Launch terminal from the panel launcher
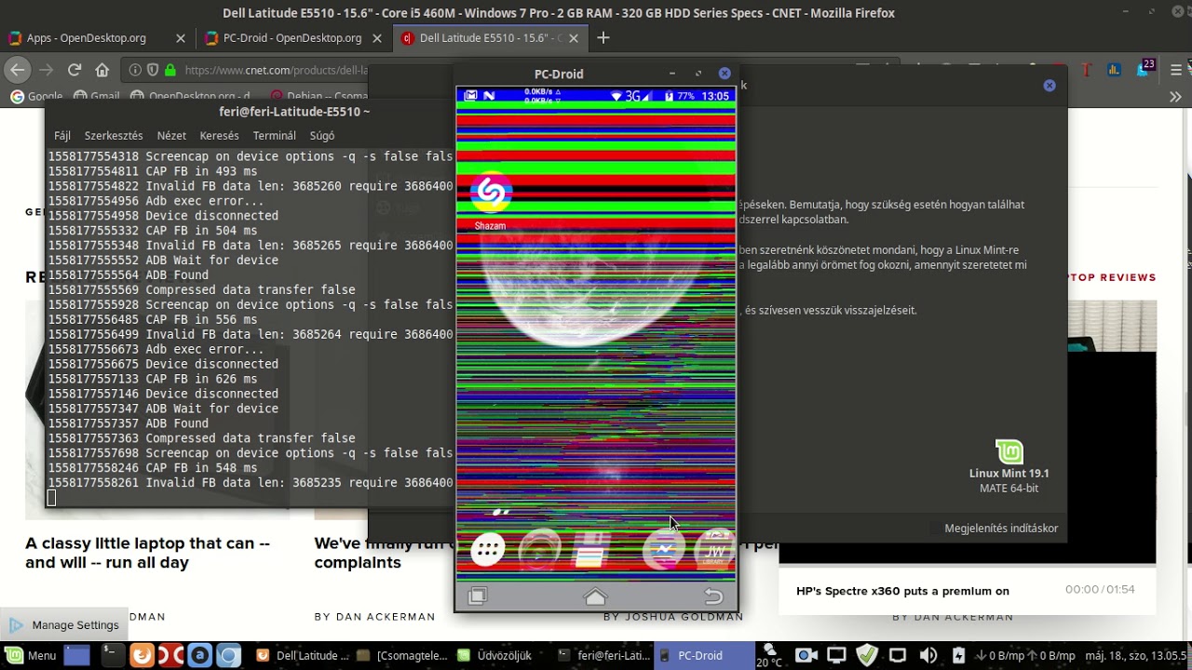This screenshot has height=670, width=1192. 111,656
